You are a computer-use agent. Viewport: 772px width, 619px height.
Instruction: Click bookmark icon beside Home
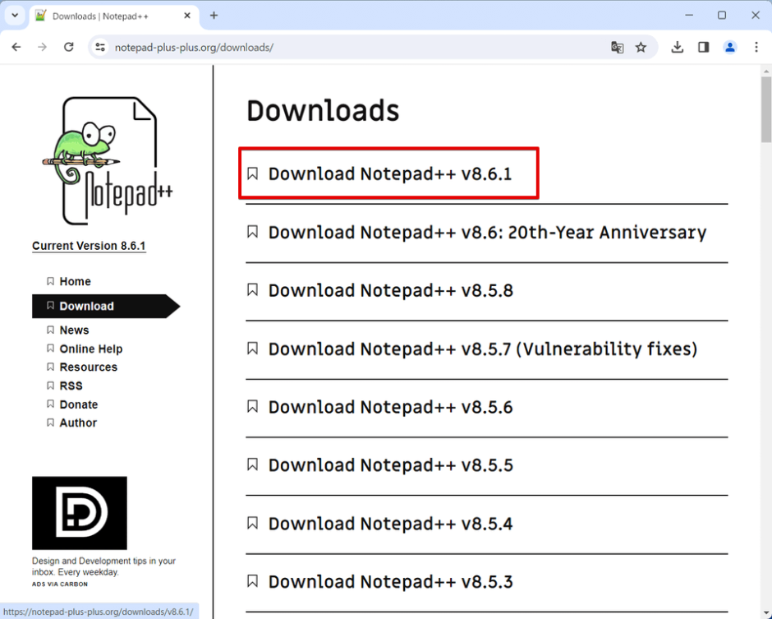coord(50,281)
